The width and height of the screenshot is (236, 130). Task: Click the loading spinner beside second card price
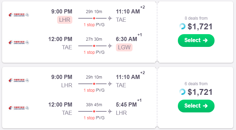(x=182, y=92)
